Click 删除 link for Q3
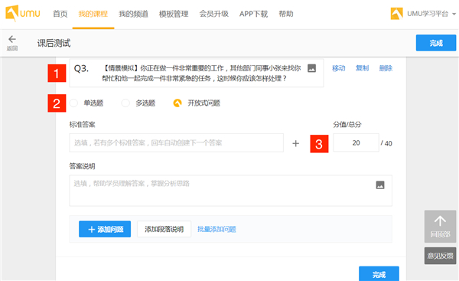This screenshot has width=459, height=281. (386, 68)
